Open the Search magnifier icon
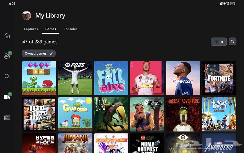 pyautogui.click(x=7, y=77)
